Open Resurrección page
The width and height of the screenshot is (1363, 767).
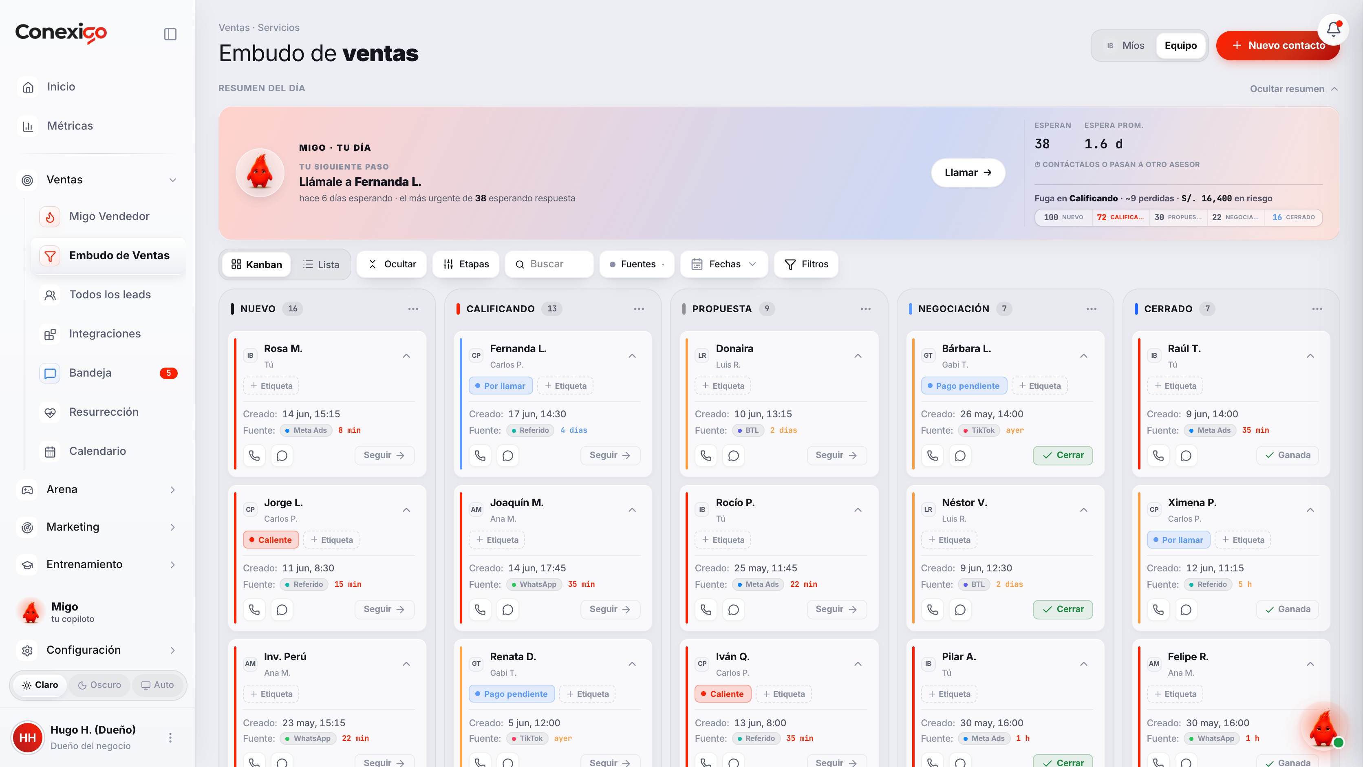click(108, 412)
